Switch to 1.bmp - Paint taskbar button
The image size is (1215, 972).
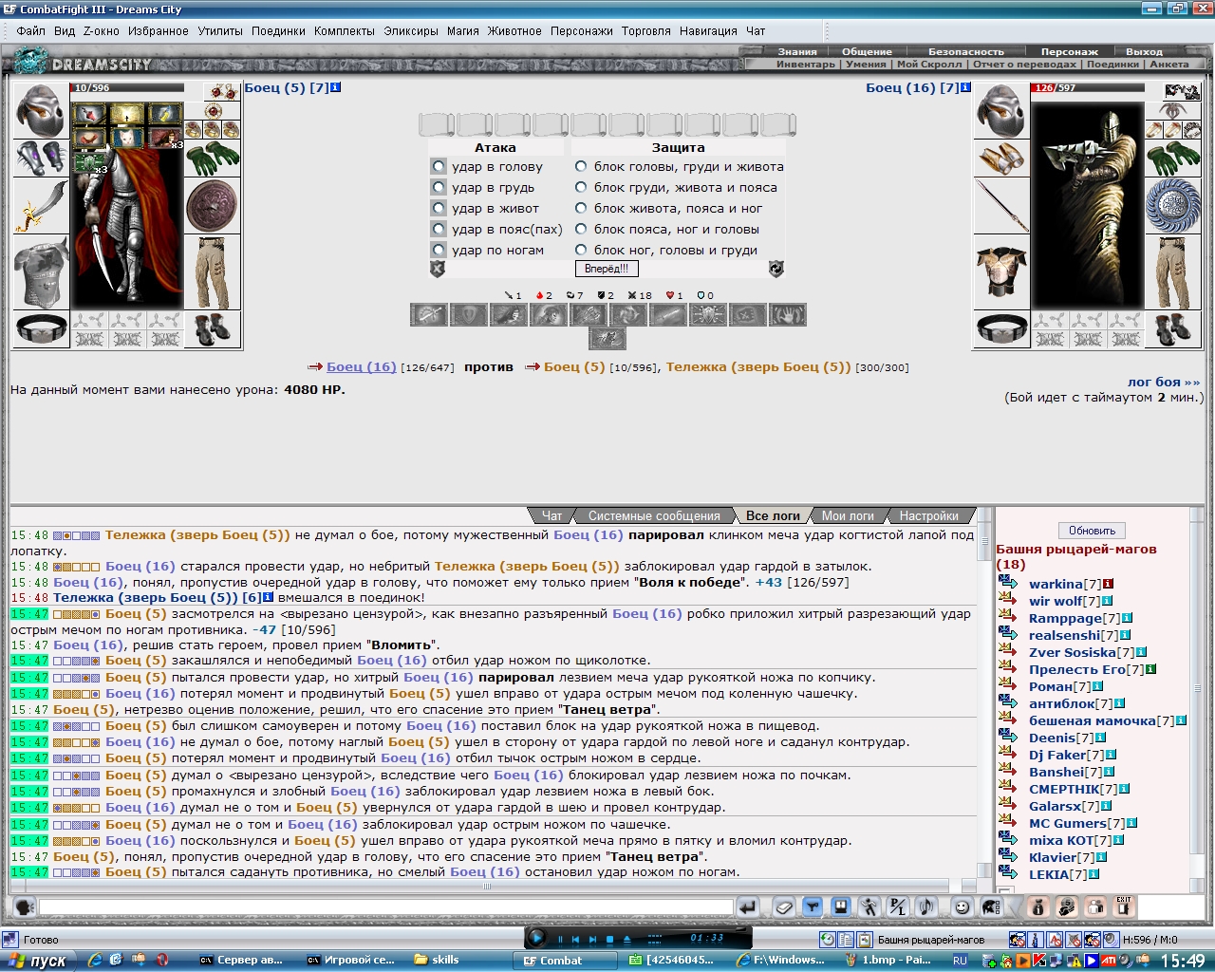pyautogui.click(x=890, y=960)
